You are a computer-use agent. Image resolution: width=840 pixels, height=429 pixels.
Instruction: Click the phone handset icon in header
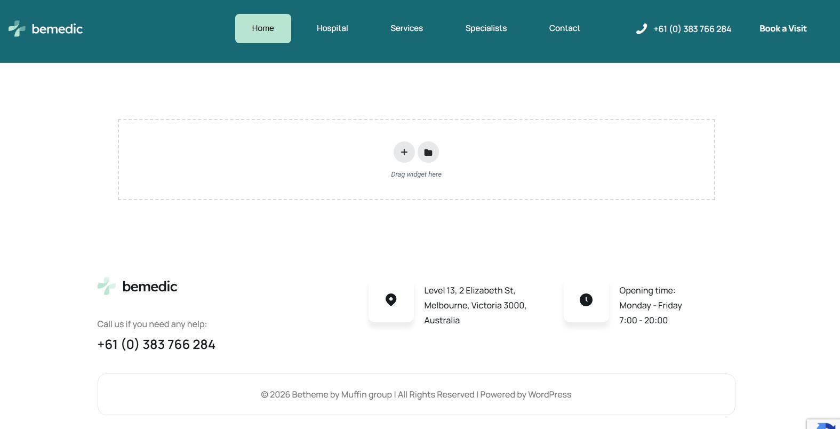coord(641,29)
